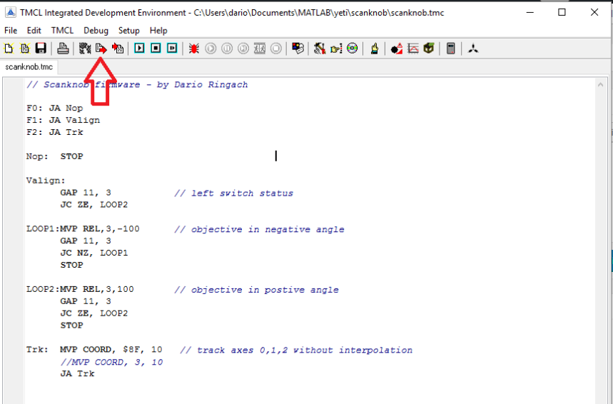
Task: Click the New file icon
Action: pos(9,49)
